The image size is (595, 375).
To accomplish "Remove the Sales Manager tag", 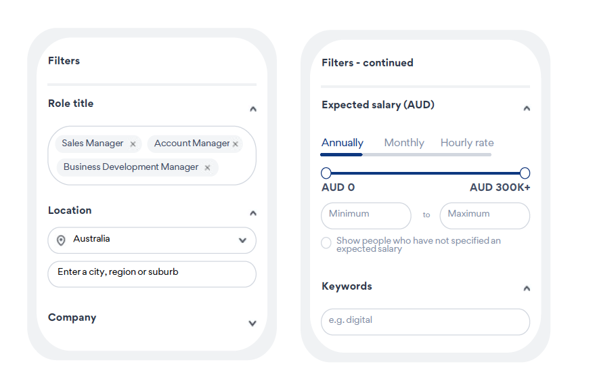I will point(133,144).
